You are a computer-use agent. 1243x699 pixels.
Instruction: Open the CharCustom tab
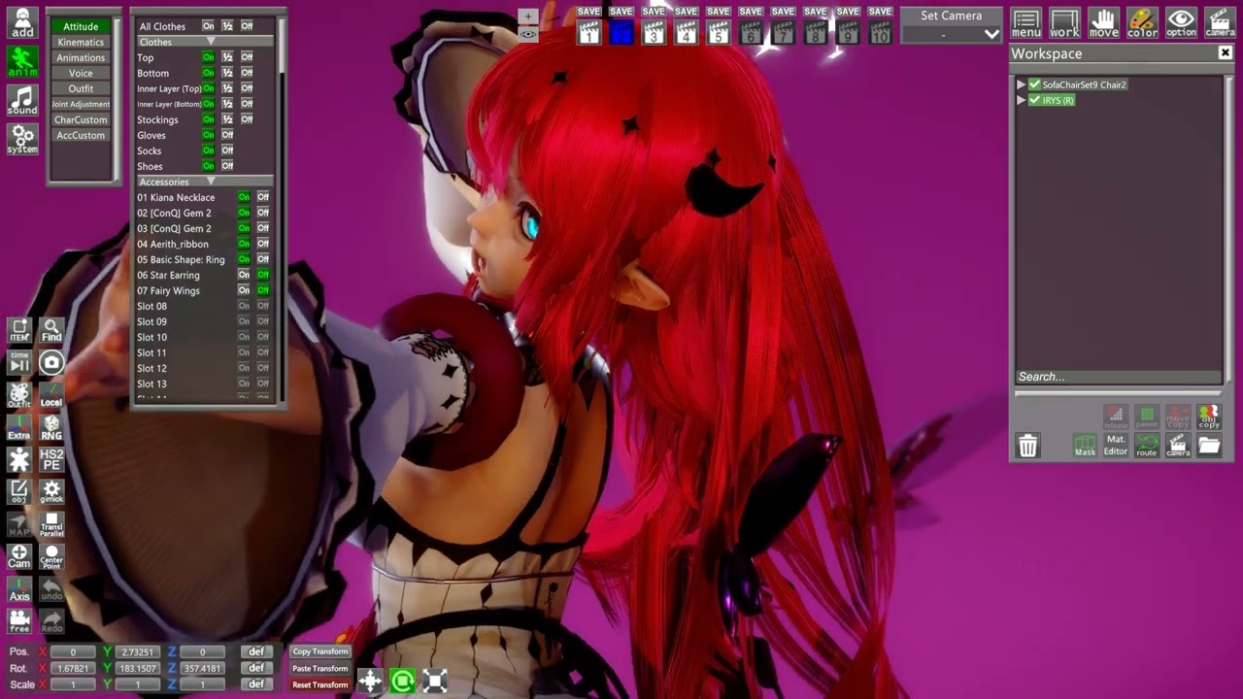coord(81,119)
